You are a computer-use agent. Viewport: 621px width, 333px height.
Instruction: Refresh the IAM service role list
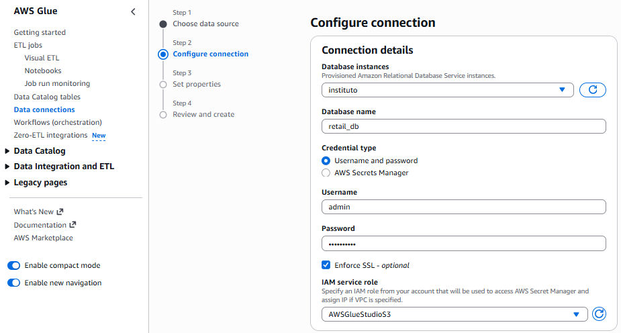tap(600, 314)
